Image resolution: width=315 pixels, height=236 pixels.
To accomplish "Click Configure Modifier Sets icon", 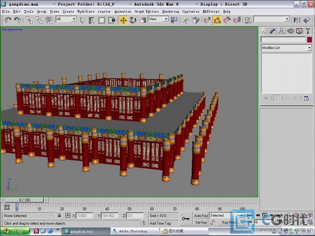I will click(306, 98).
